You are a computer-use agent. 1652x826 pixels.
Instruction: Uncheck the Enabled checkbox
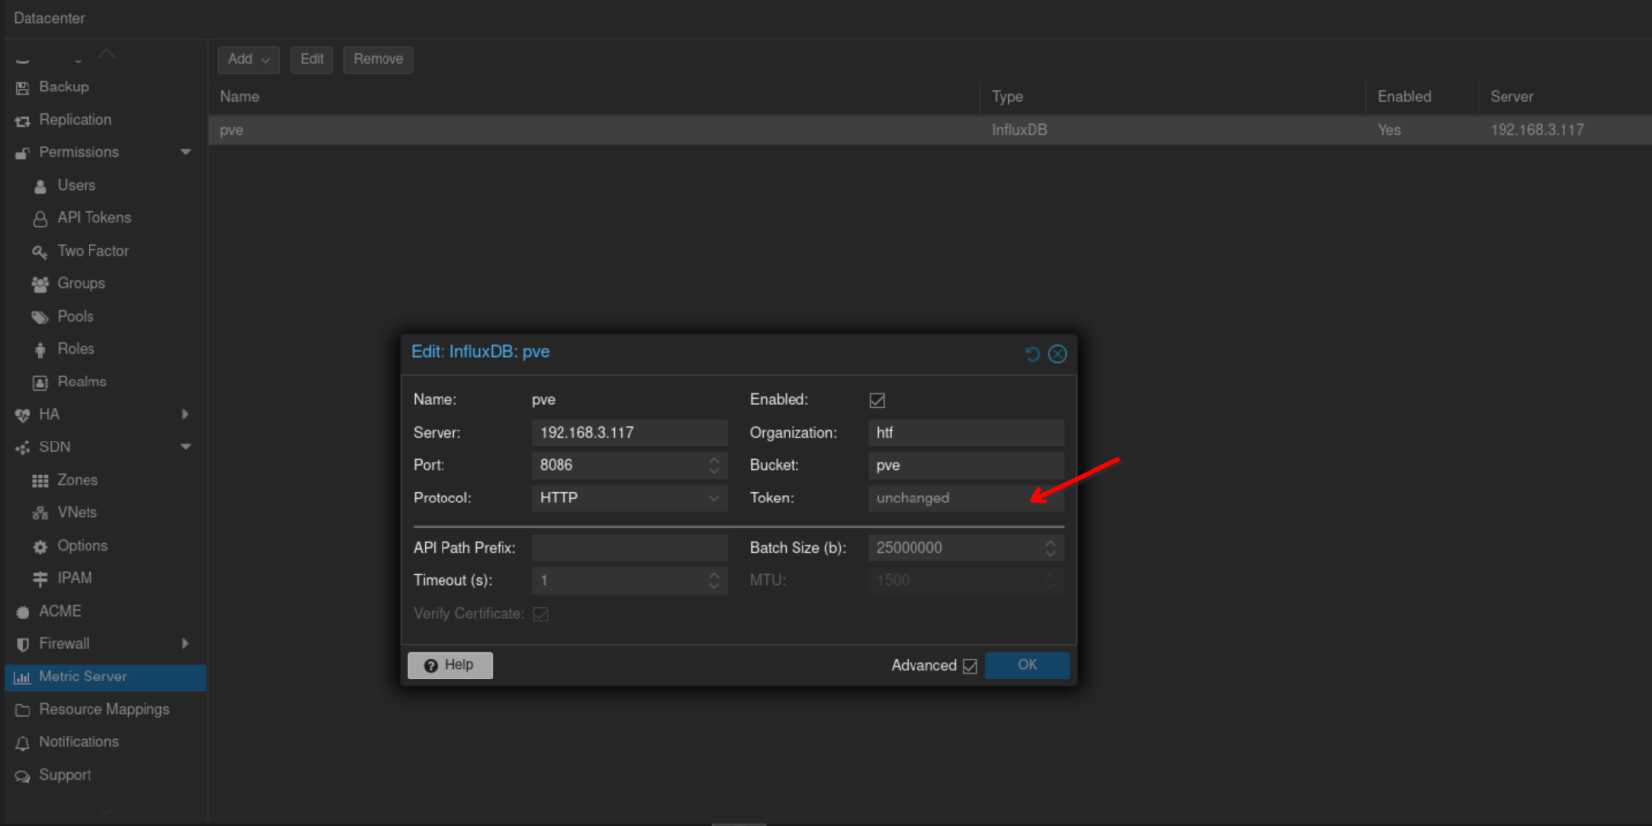coord(877,400)
